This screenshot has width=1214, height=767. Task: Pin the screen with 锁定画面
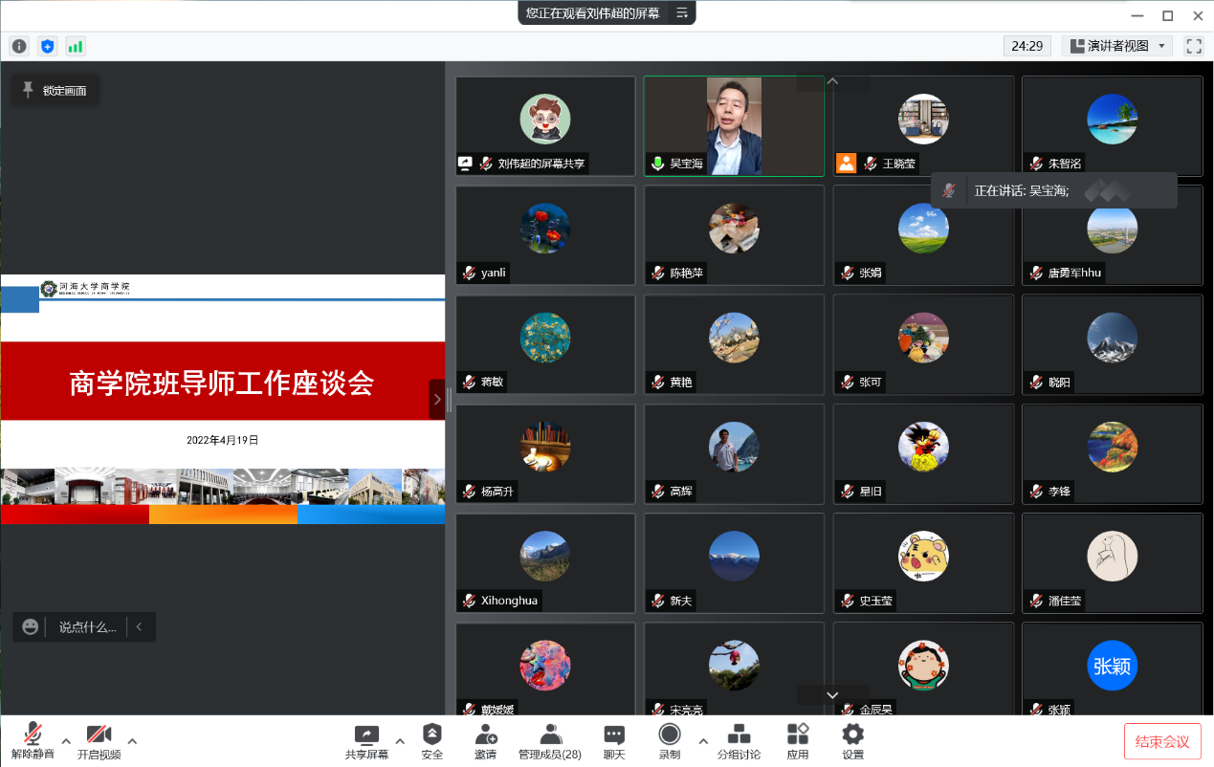[55, 90]
